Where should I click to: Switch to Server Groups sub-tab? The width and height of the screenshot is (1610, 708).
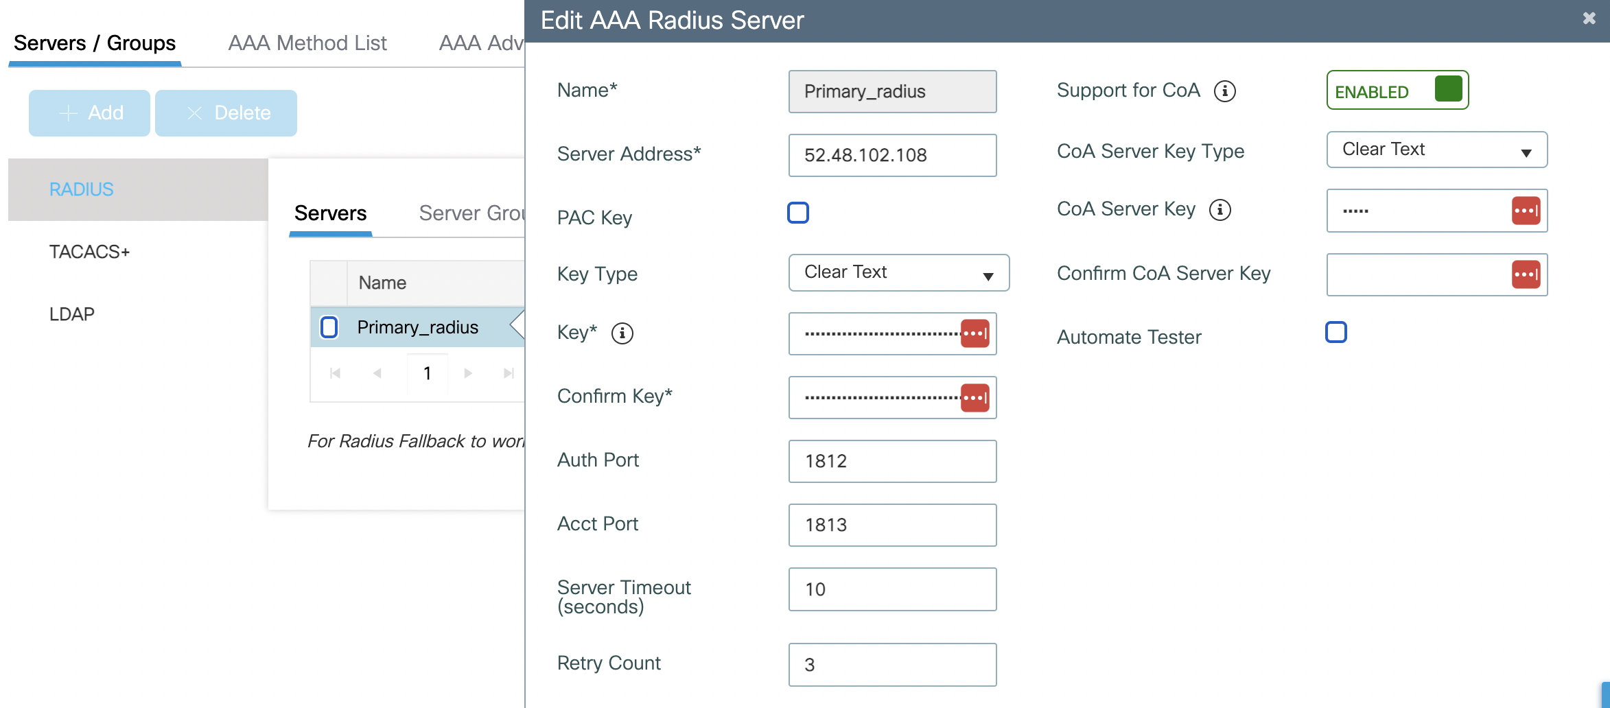pos(471,213)
